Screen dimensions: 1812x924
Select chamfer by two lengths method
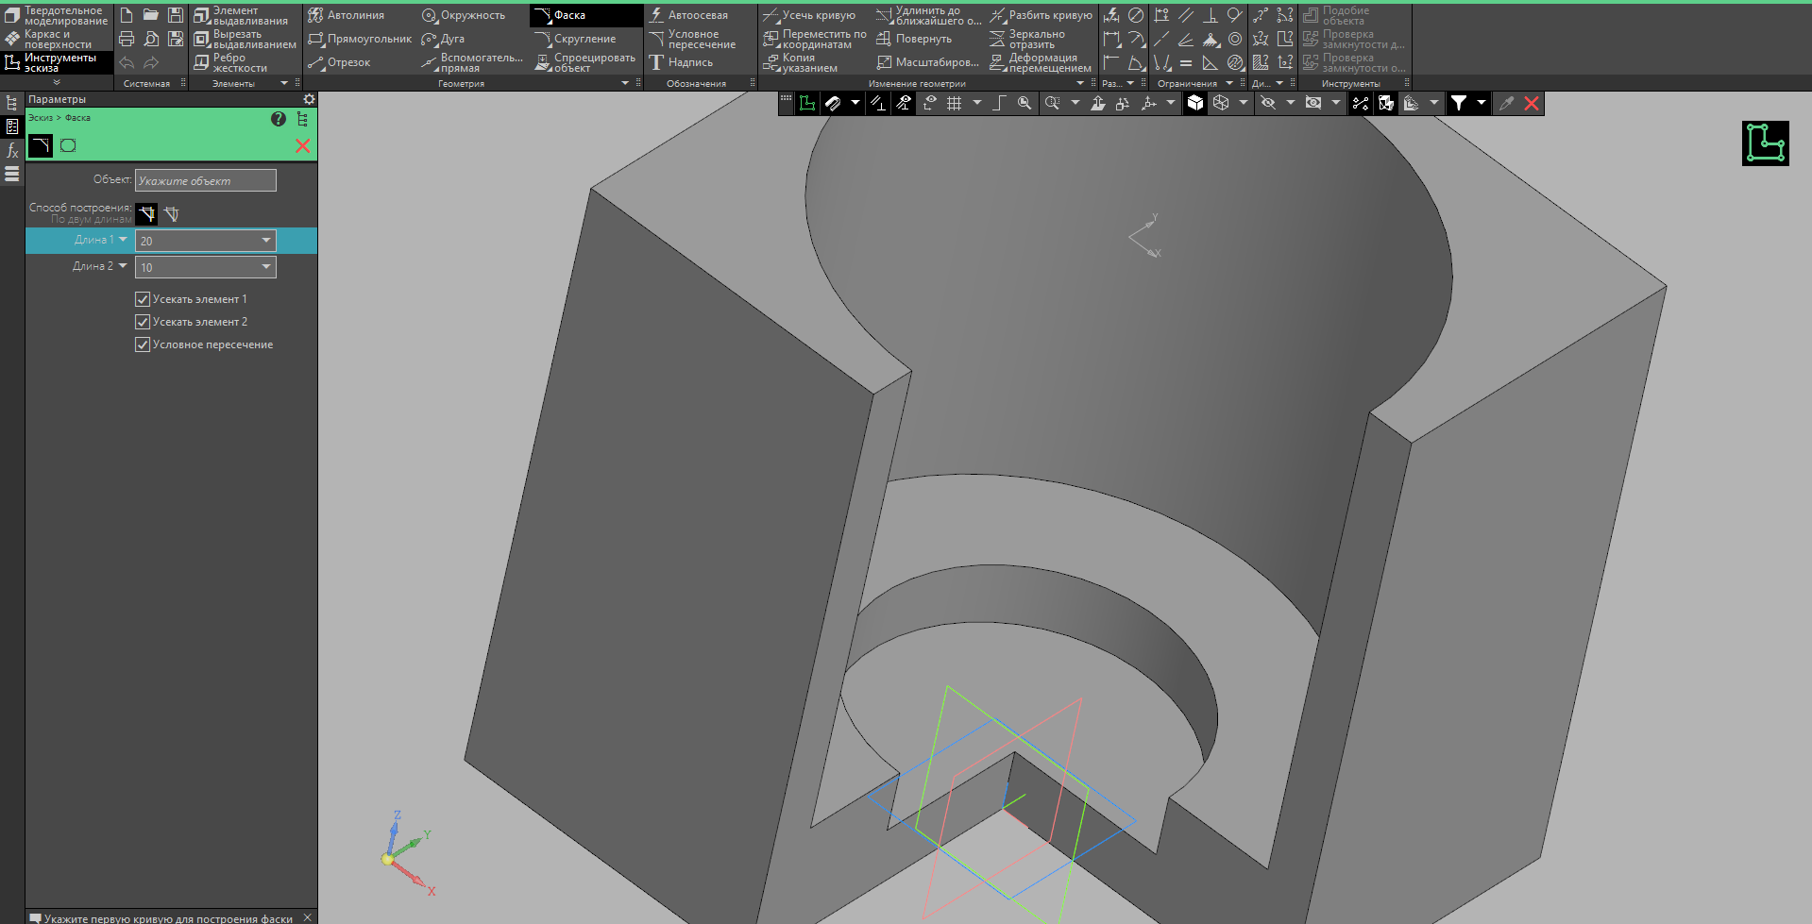coord(146,214)
